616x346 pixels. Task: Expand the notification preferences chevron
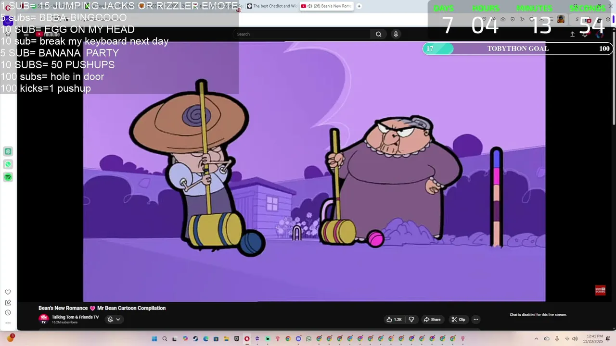point(118,320)
